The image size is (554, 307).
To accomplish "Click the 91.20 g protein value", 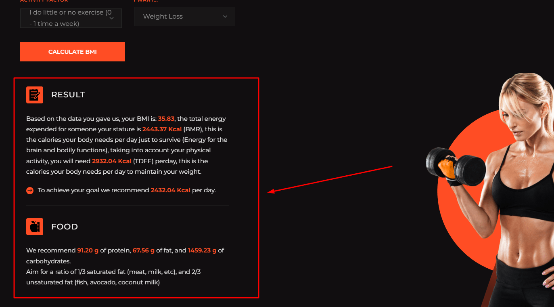I will tap(88, 250).
